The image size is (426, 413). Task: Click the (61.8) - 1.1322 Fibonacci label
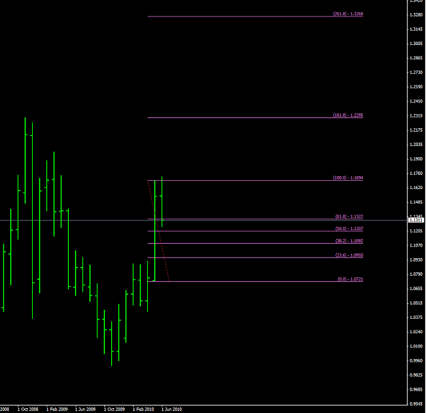(x=349, y=216)
